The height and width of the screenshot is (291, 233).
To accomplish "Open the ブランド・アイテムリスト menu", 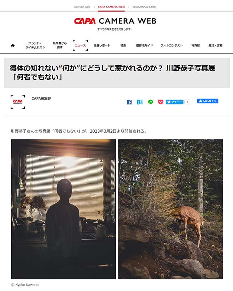I will [35, 45].
